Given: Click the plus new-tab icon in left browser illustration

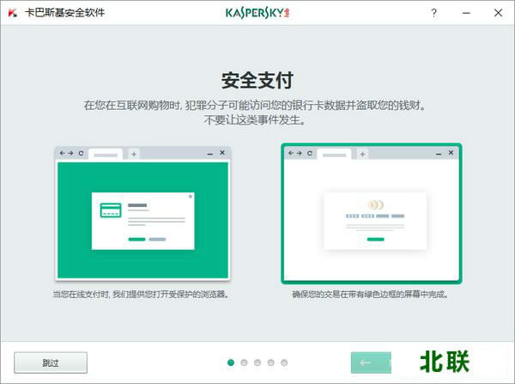Looking at the screenshot, I should [x=134, y=154].
